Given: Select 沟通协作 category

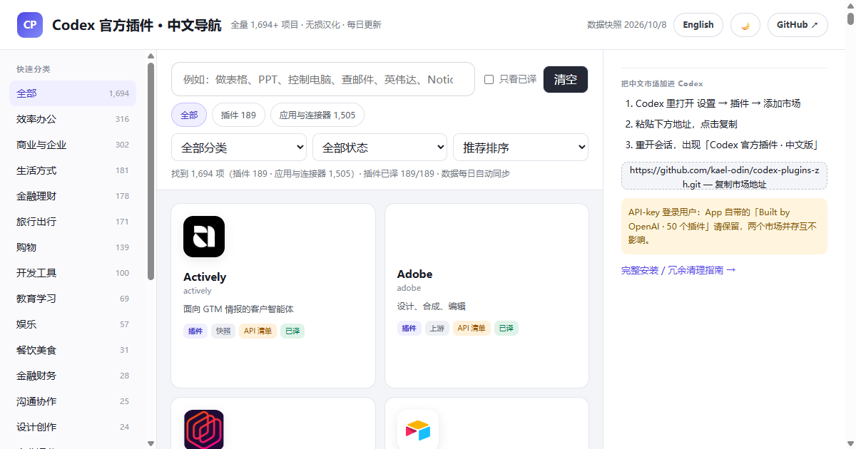Looking at the screenshot, I should [x=73, y=401].
